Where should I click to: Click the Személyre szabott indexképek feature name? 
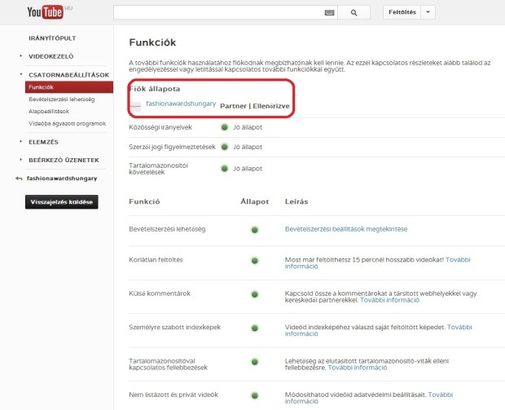(x=174, y=327)
